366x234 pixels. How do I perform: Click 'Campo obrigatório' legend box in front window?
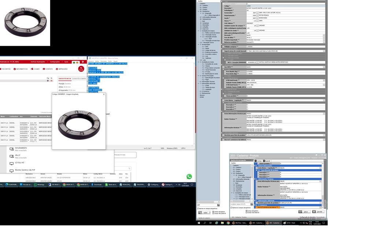tap(246, 211)
